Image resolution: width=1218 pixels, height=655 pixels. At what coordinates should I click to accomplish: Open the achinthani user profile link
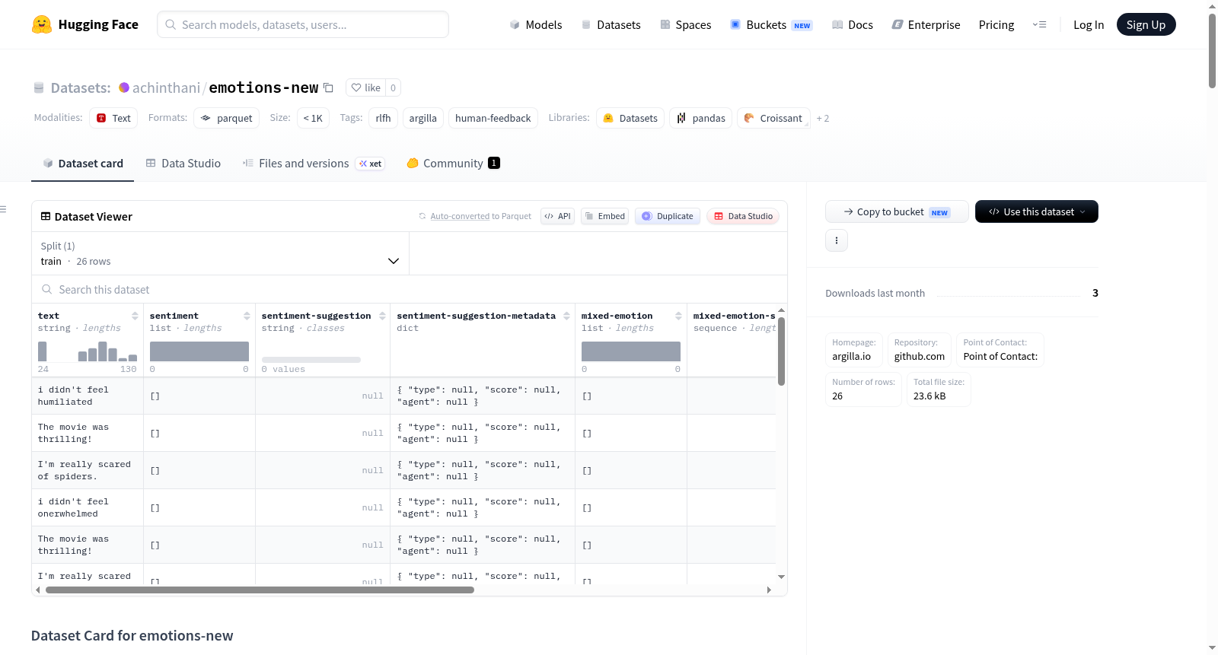[x=166, y=87]
